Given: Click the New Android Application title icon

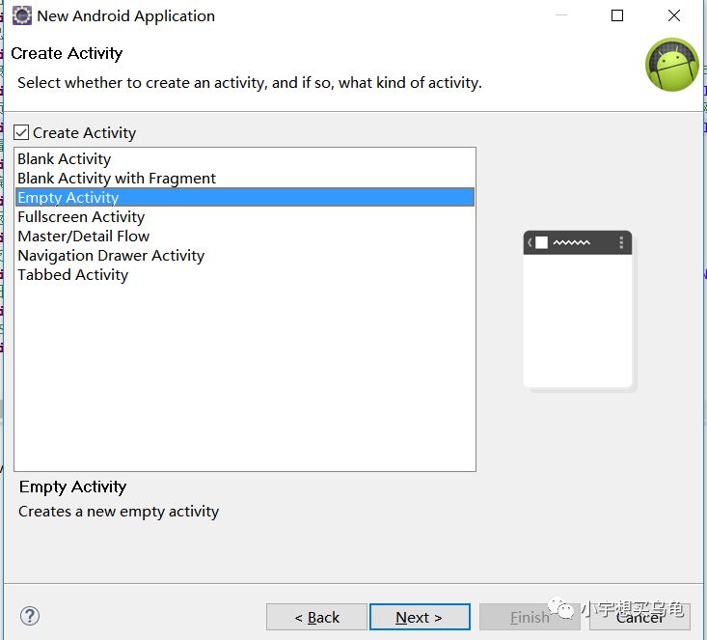Looking at the screenshot, I should [x=21, y=15].
